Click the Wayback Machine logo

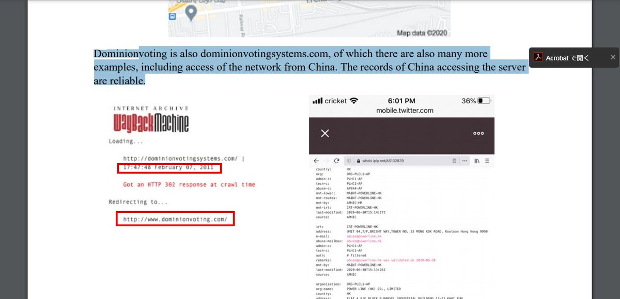coord(151,120)
